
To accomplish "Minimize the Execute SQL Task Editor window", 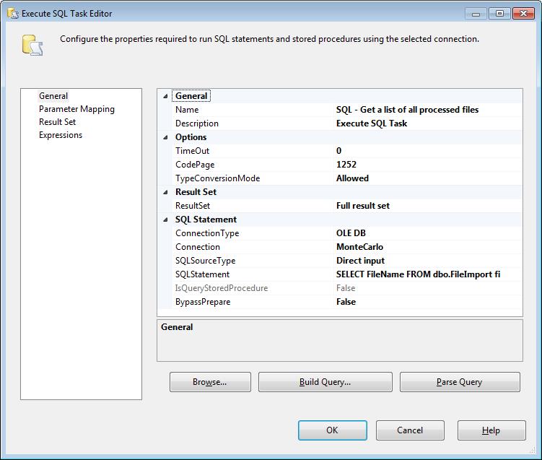I will pos(476,14).
